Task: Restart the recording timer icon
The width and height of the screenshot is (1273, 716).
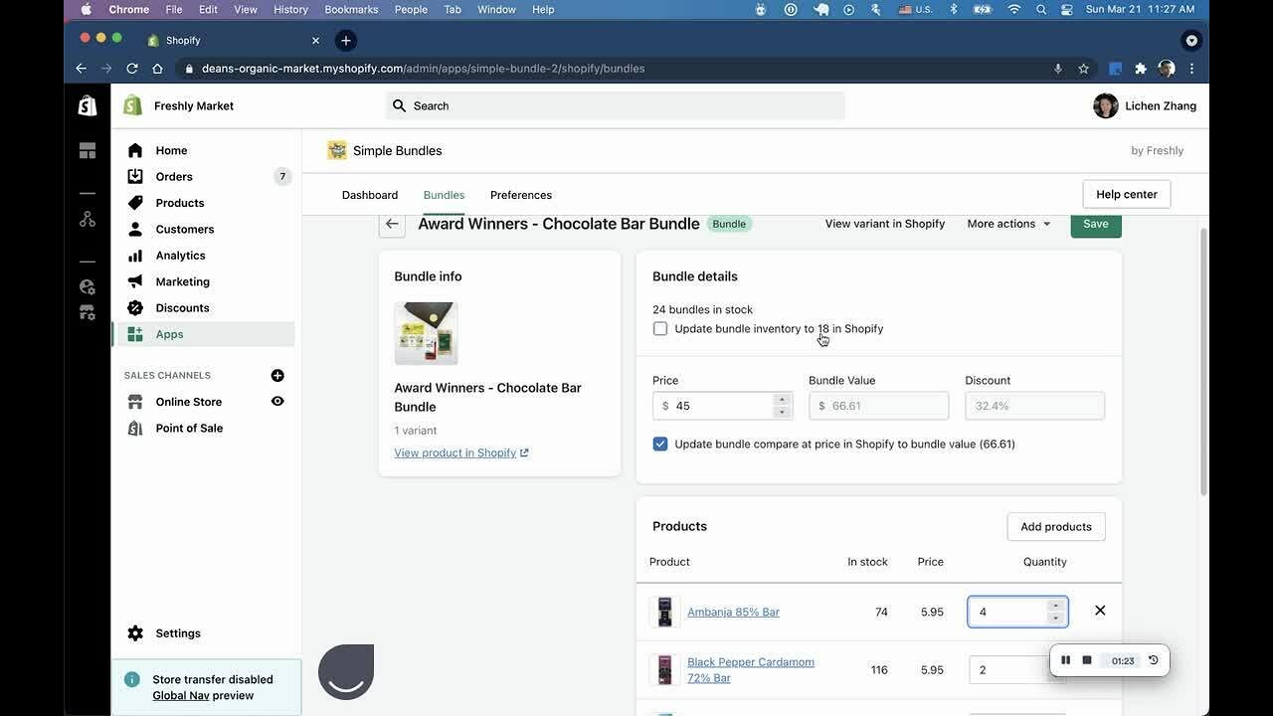Action: (1153, 660)
